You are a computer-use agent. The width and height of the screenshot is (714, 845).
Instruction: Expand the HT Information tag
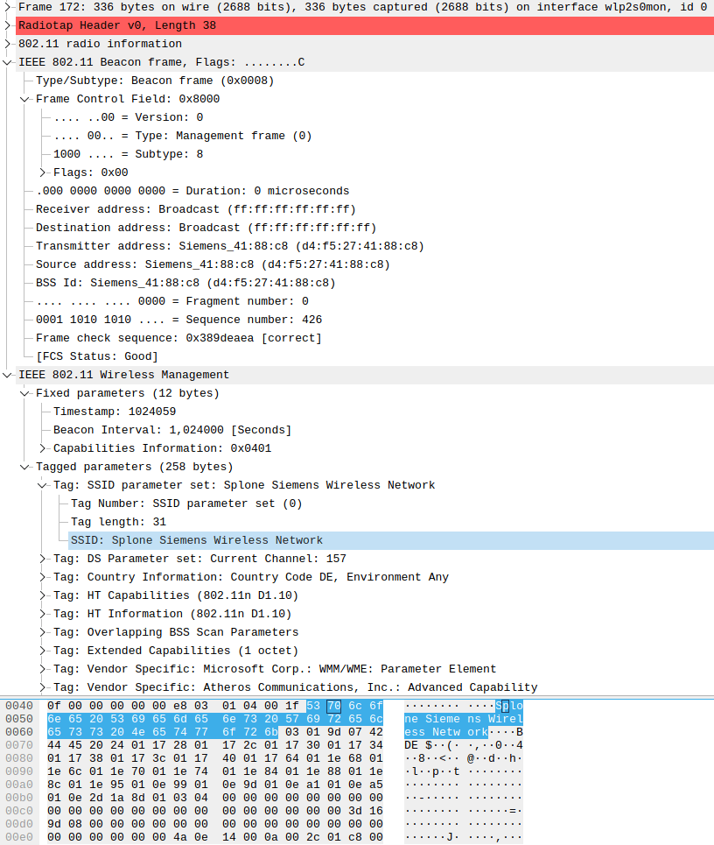click(x=42, y=613)
